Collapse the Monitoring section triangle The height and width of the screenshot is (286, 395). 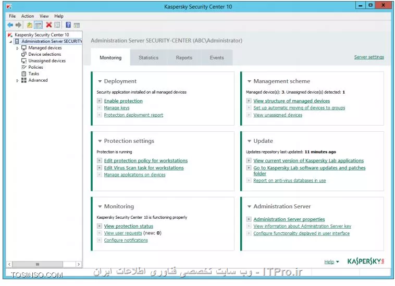click(100, 206)
